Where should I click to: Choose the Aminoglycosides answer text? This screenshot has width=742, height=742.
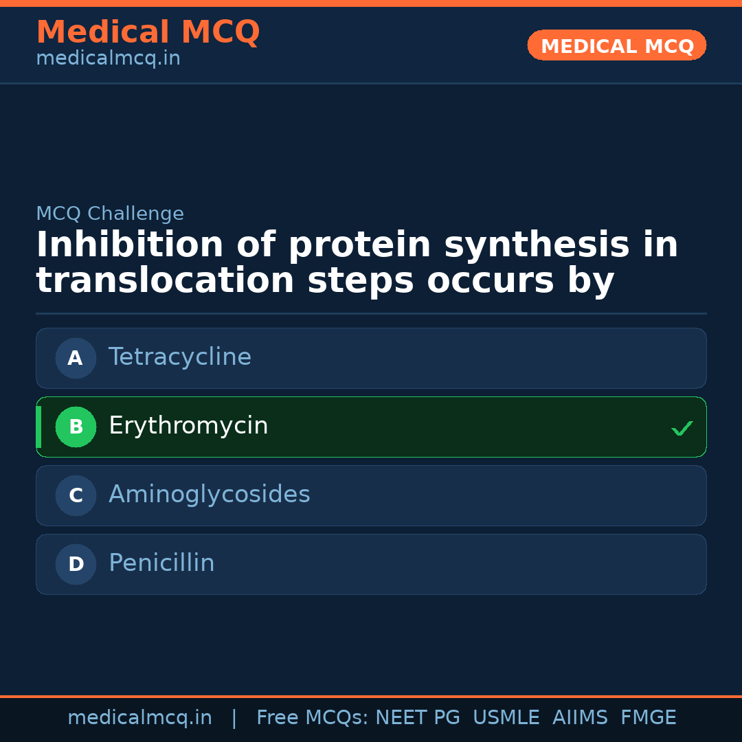(x=210, y=495)
